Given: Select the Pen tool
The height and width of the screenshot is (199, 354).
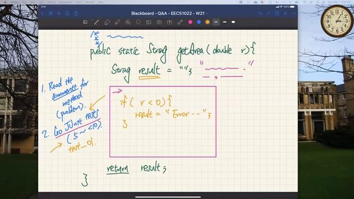Looking at the screenshot, I should pos(96,22).
